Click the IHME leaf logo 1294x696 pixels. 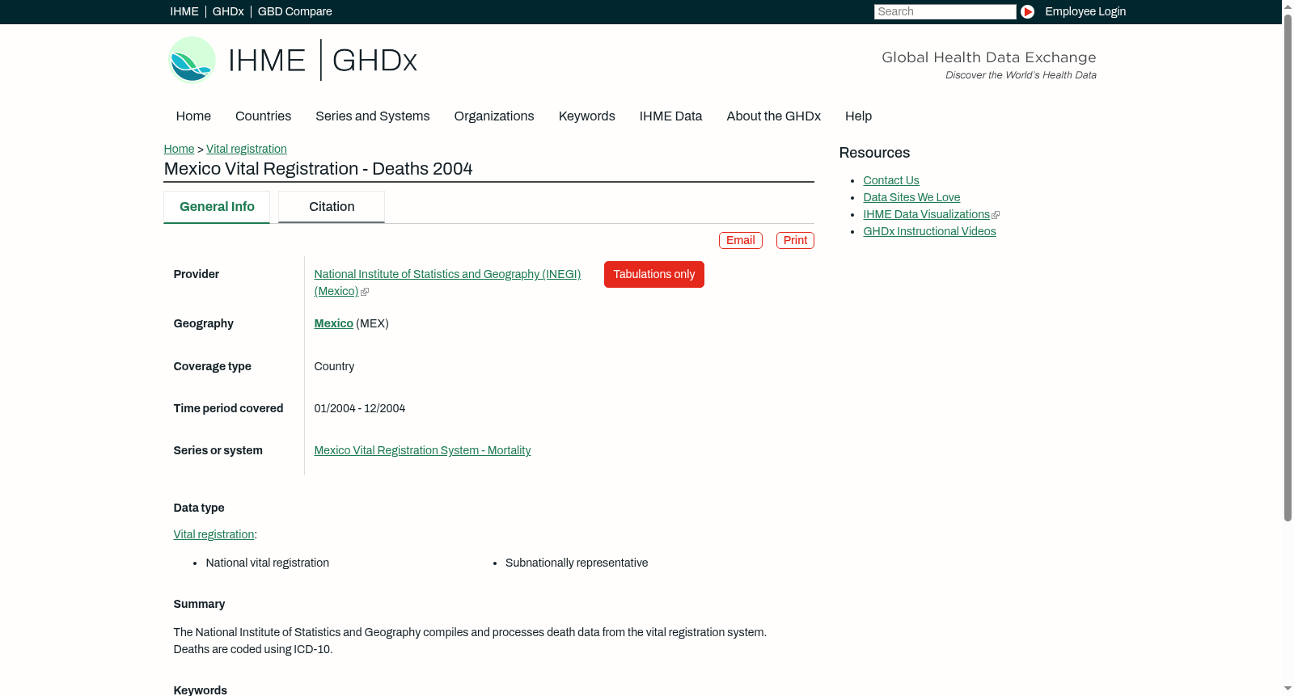(x=192, y=60)
